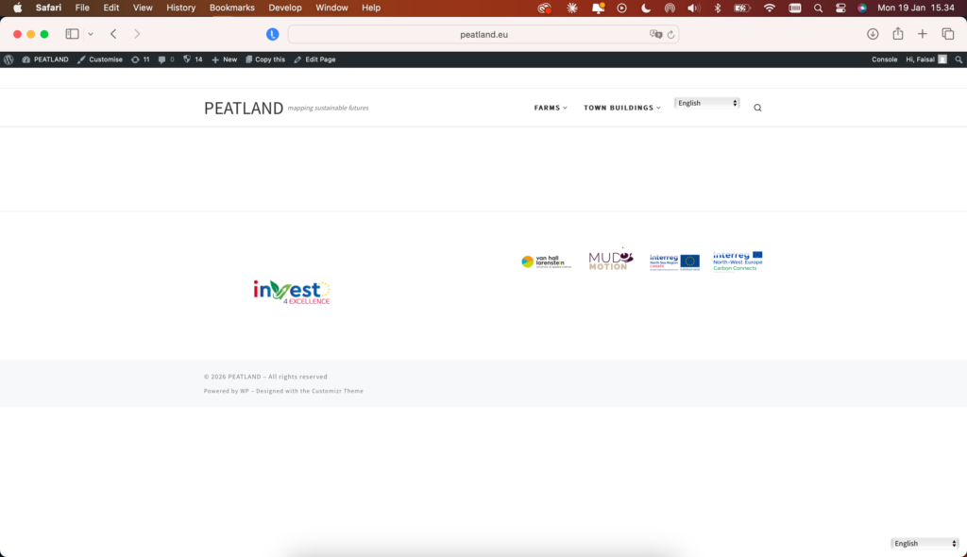Click Edit Page in admin bar

[x=314, y=59]
